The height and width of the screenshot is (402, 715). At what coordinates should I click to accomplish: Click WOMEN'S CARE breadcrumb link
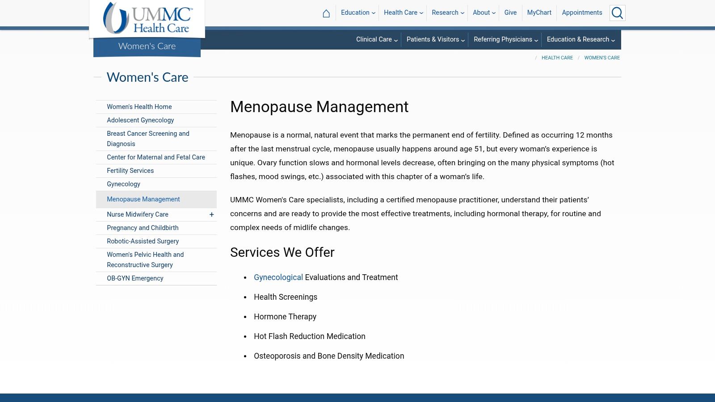click(x=602, y=58)
